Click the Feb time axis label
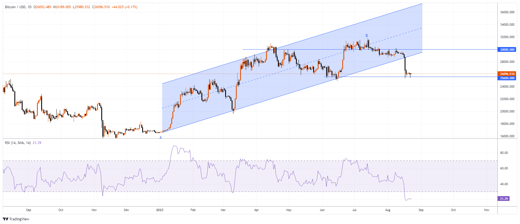 (x=193, y=210)
